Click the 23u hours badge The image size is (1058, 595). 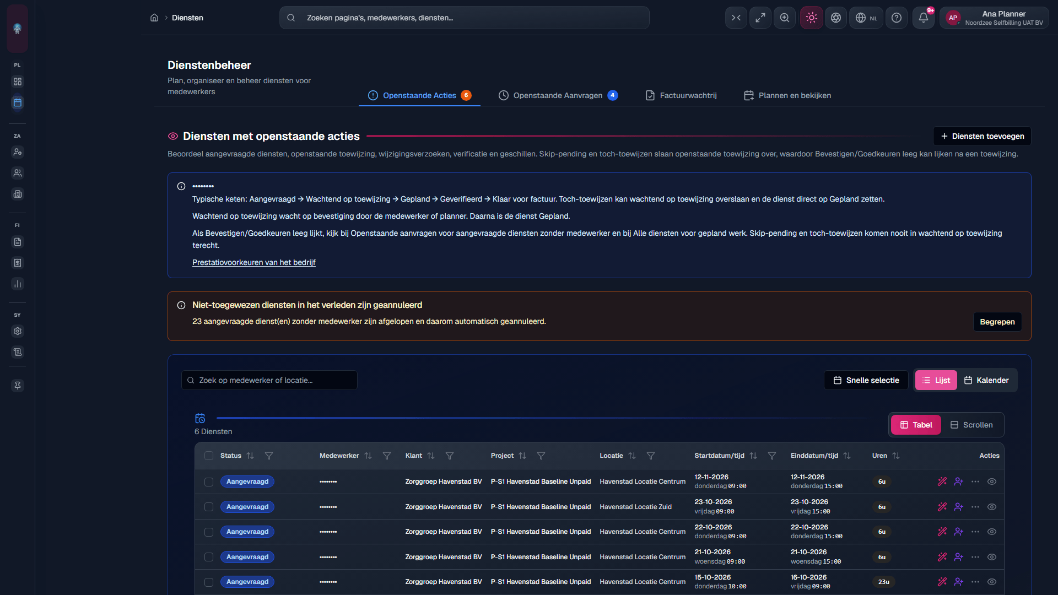pyautogui.click(x=884, y=582)
